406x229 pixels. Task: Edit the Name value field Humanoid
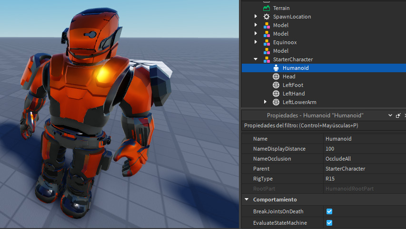click(x=365, y=139)
